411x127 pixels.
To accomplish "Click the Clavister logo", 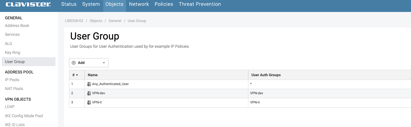I will click(x=28, y=4).
